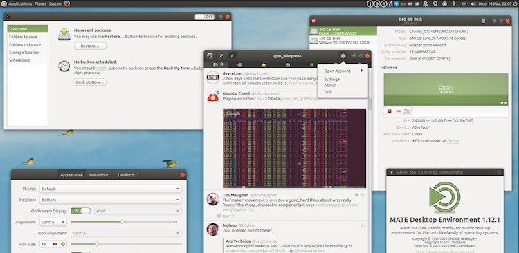This screenshot has width=519, height=253.
Task: Select Scheduling in backup sidebar
Action: pyautogui.click(x=28, y=60)
